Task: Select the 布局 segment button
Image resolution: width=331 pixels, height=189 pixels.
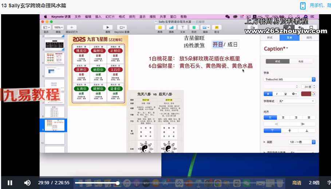Action: coord(301,61)
